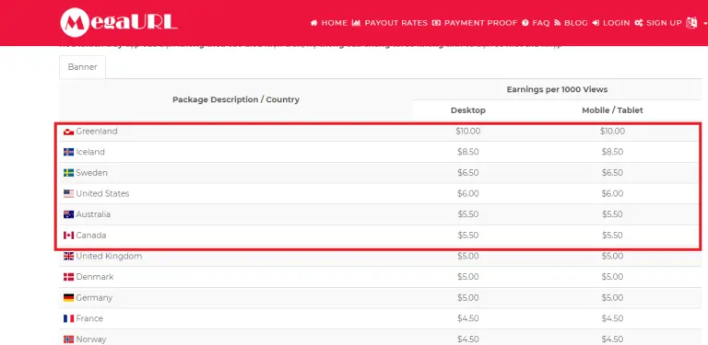
Task: Select the Canada country name
Action: click(91, 236)
